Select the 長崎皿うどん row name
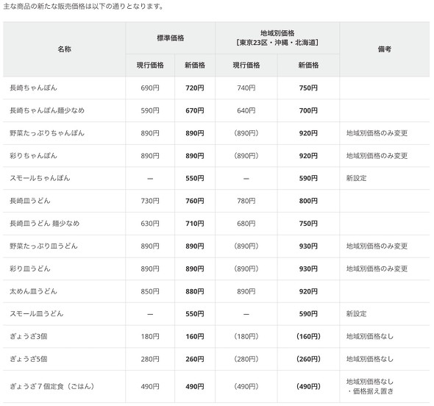 30,201
